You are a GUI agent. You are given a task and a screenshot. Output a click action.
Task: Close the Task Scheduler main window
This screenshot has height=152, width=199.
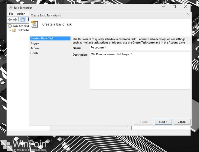point(185,7)
